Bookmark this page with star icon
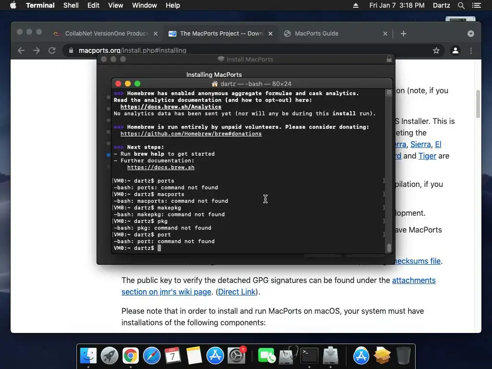Viewport: 492px width, 369px height. 436,50
